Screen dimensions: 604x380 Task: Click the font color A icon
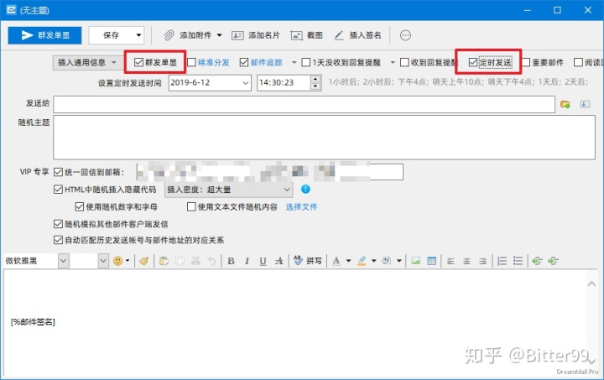coord(336,261)
